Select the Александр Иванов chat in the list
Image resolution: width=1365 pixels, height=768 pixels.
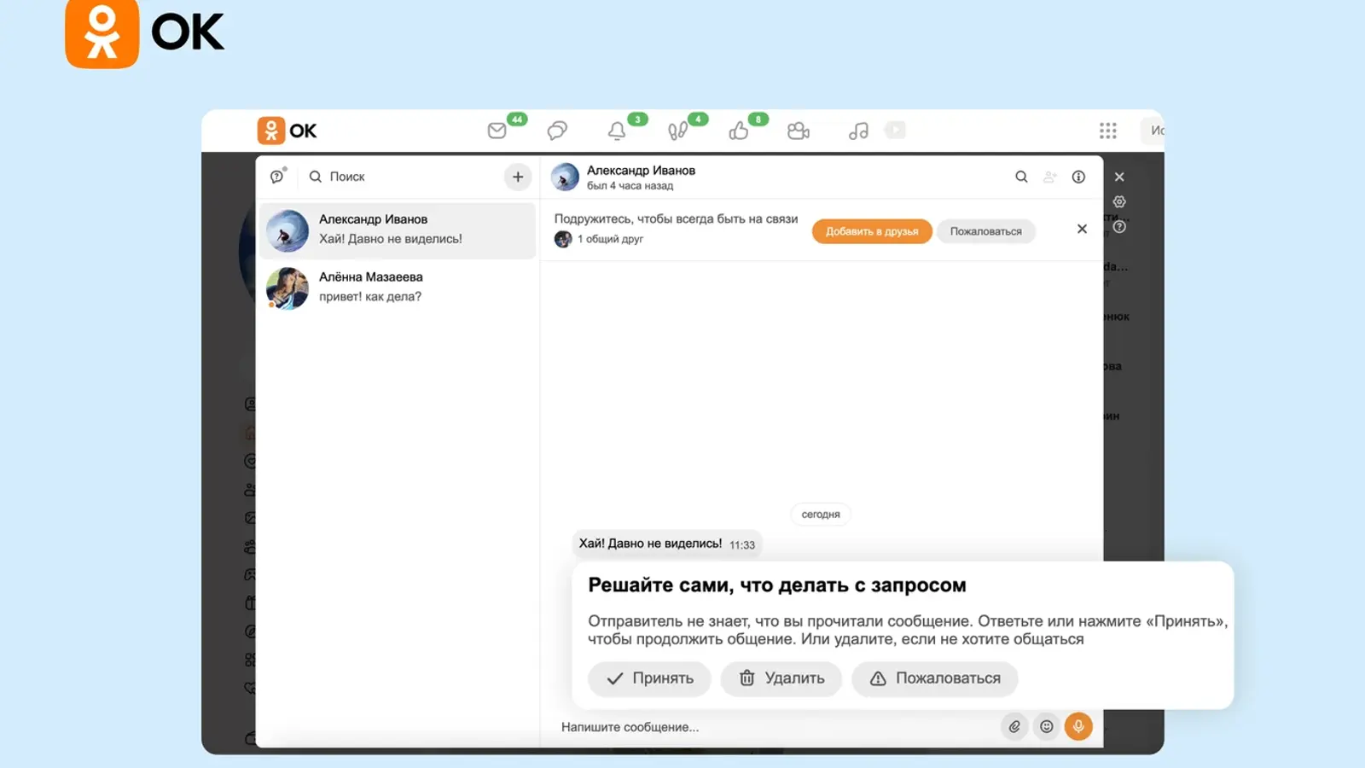[398, 230]
